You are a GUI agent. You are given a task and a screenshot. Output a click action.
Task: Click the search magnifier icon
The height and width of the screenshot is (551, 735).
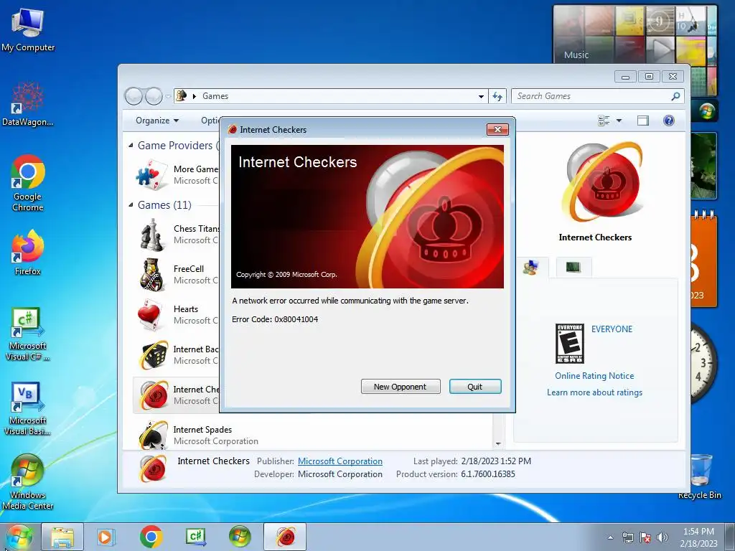[x=675, y=96]
